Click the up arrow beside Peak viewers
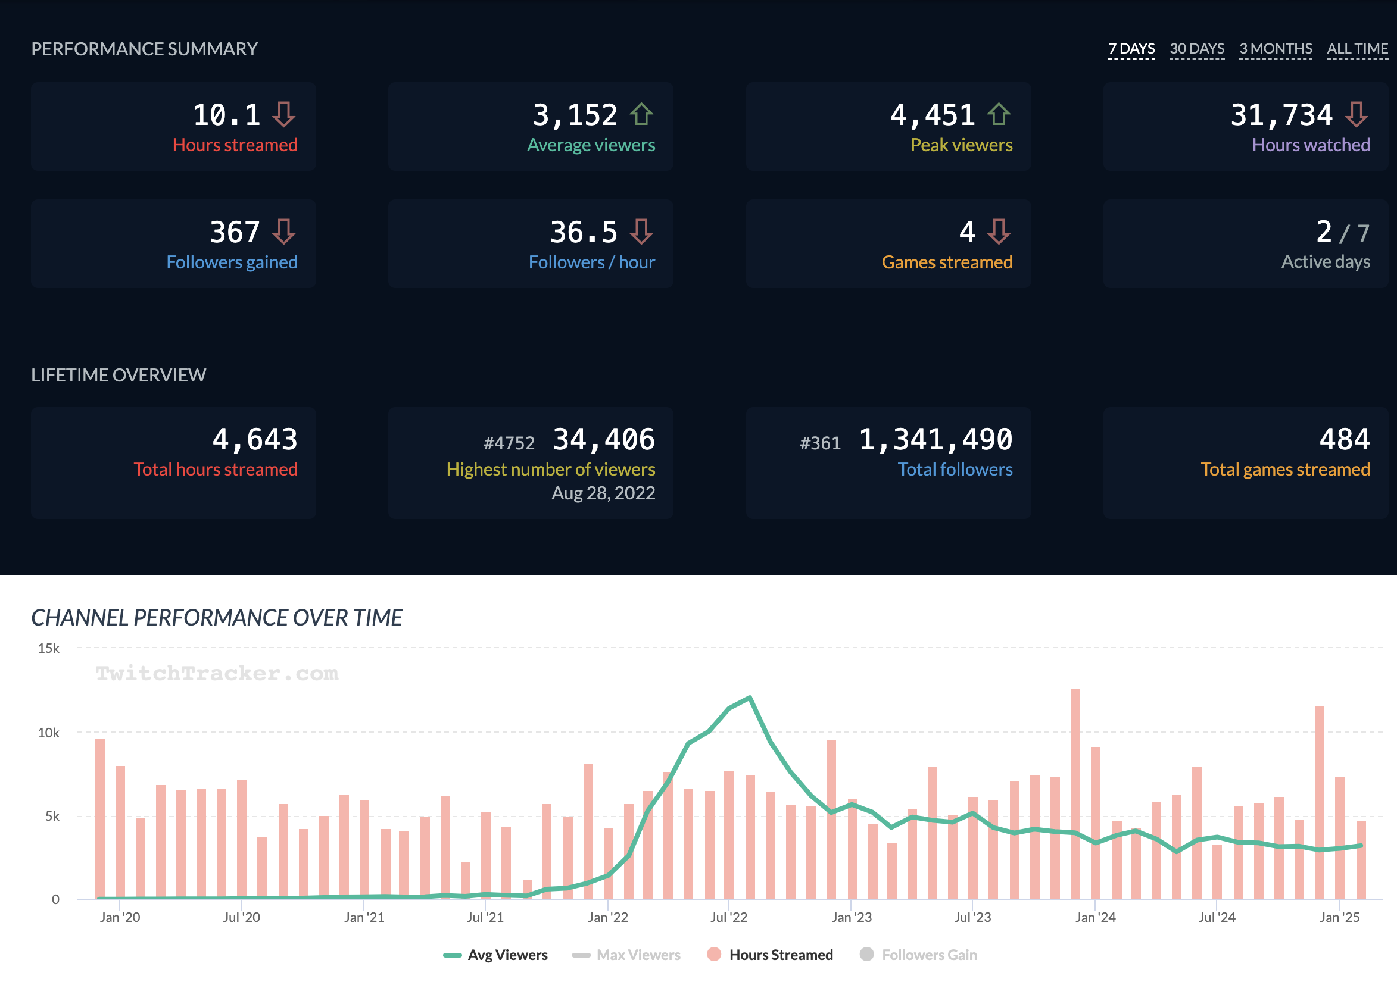This screenshot has width=1397, height=982. click(x=999, y=114)
